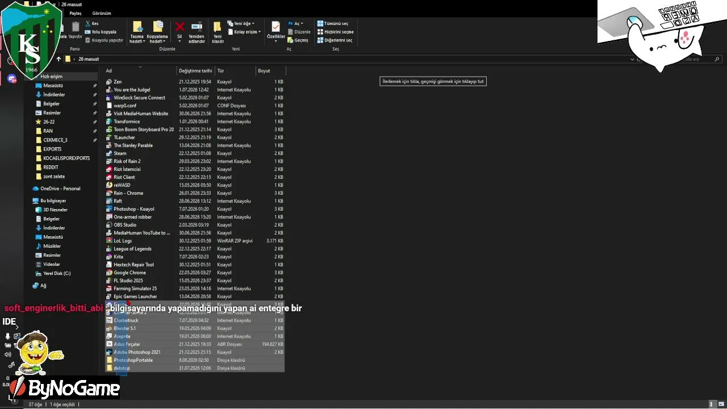The width and height of the screenshot is (727, 409).
Task: Click Tümünü seç to select all
Action: click(x=333, y=23)
